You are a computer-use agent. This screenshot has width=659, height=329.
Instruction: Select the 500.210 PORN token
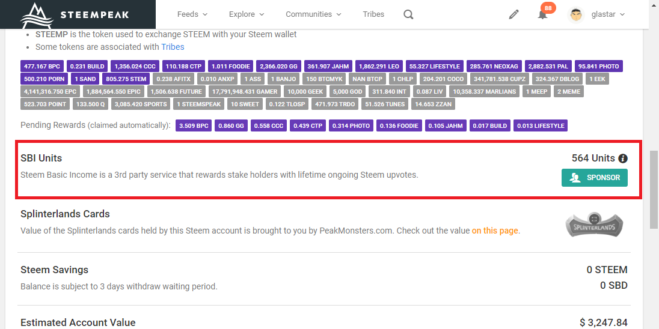(x=44, y=79)
